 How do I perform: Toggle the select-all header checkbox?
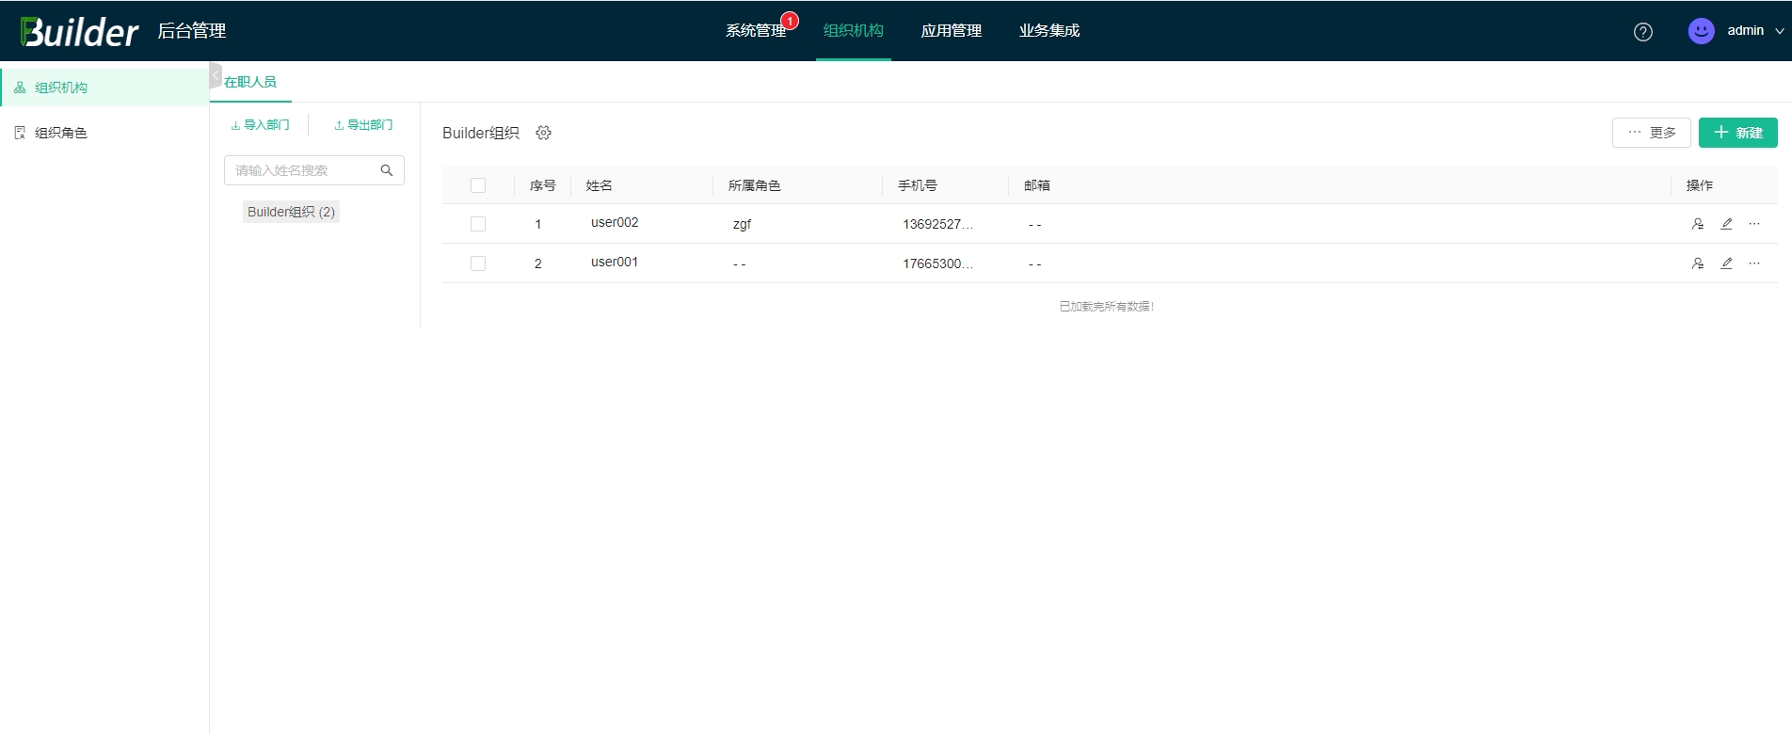coord(478,185)
